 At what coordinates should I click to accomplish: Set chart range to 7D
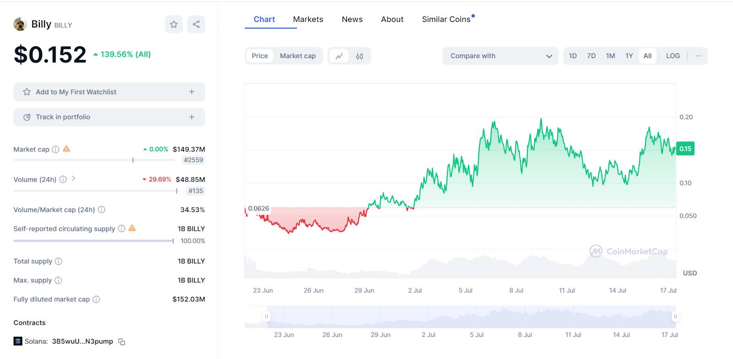pyautogui.click(x=591, y=56)
